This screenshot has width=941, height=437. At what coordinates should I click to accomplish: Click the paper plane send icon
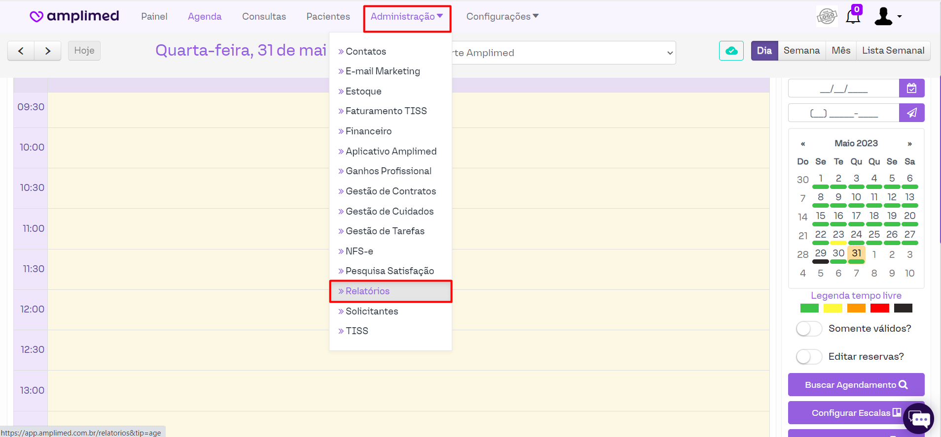click(911, 113)
